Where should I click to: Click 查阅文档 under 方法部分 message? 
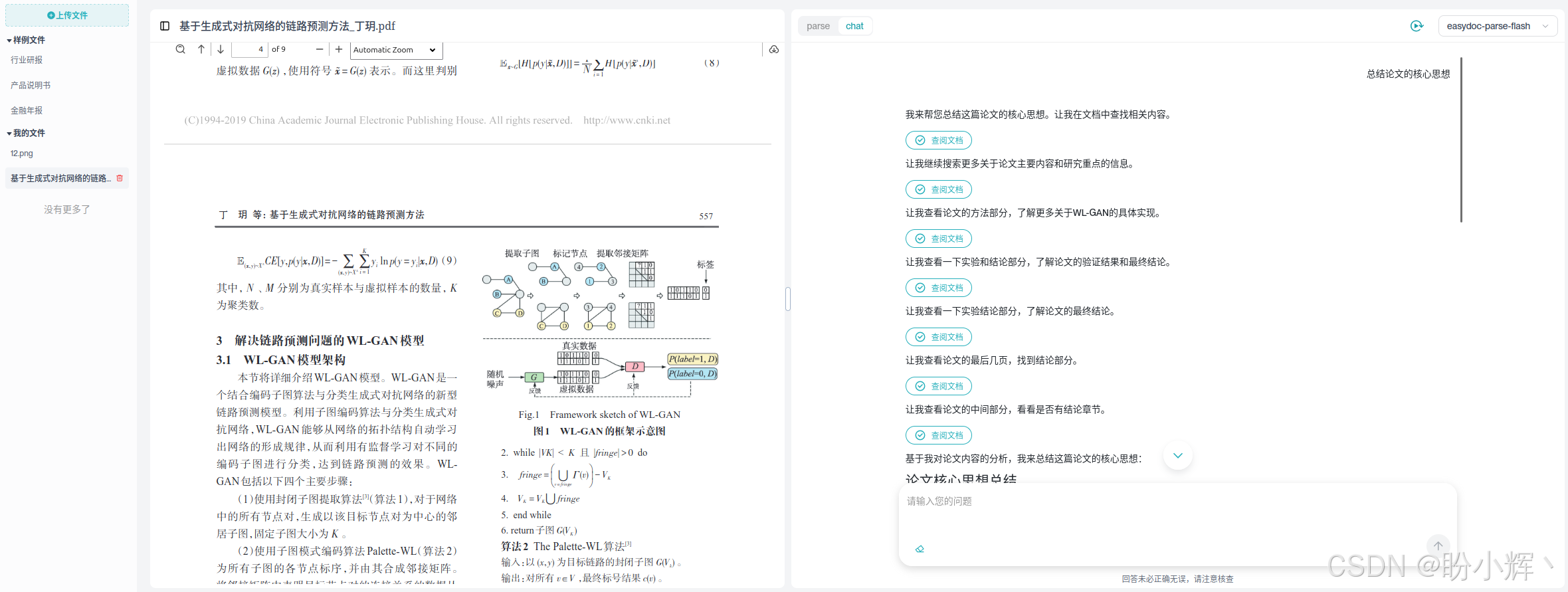pyautogui.click(x=939, y=239)
